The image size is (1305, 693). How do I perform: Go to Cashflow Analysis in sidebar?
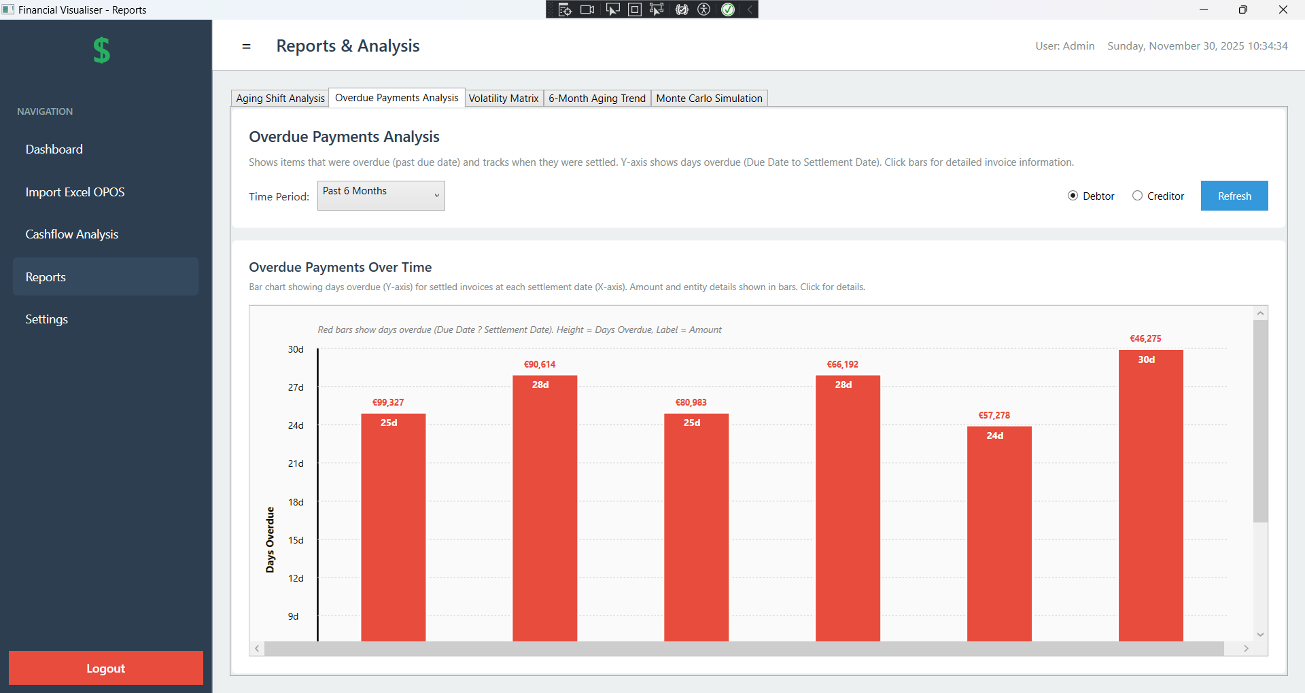[x=72, y=234]
